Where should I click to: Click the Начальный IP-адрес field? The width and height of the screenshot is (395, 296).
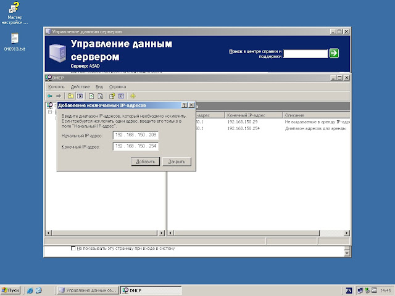pyautogui.click(x=136, y=135)
